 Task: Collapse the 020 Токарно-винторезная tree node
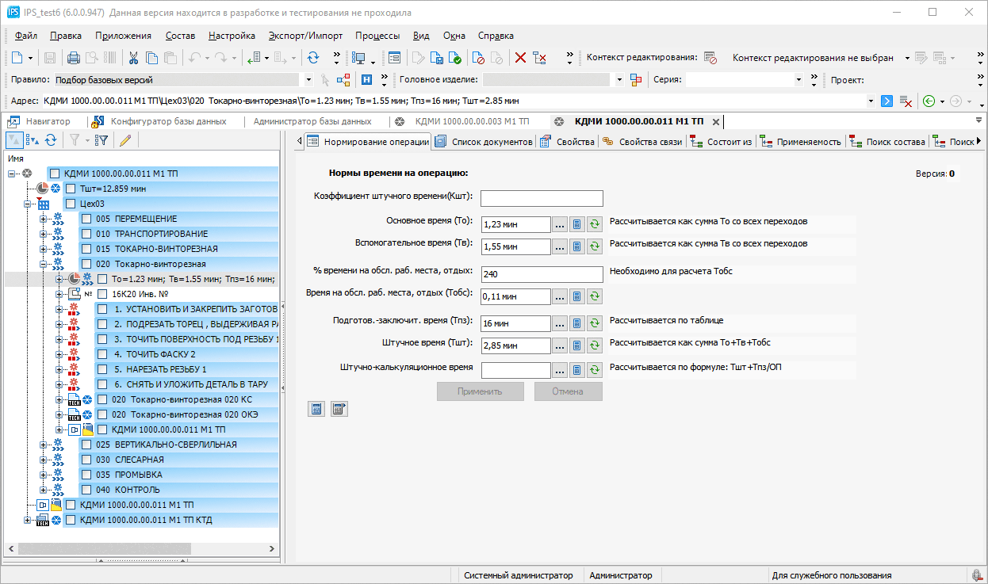click(44, 264)
